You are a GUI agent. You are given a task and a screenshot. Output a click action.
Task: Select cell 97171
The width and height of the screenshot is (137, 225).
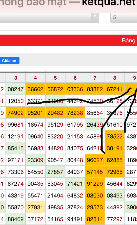point(16,160)
